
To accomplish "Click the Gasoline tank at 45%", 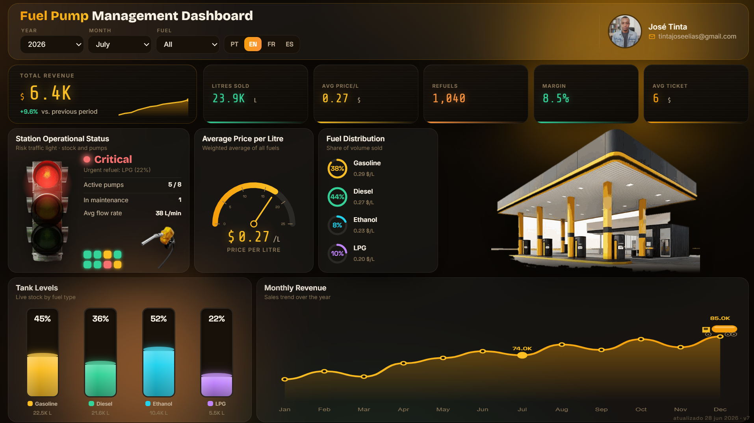I will coord(43,353).
